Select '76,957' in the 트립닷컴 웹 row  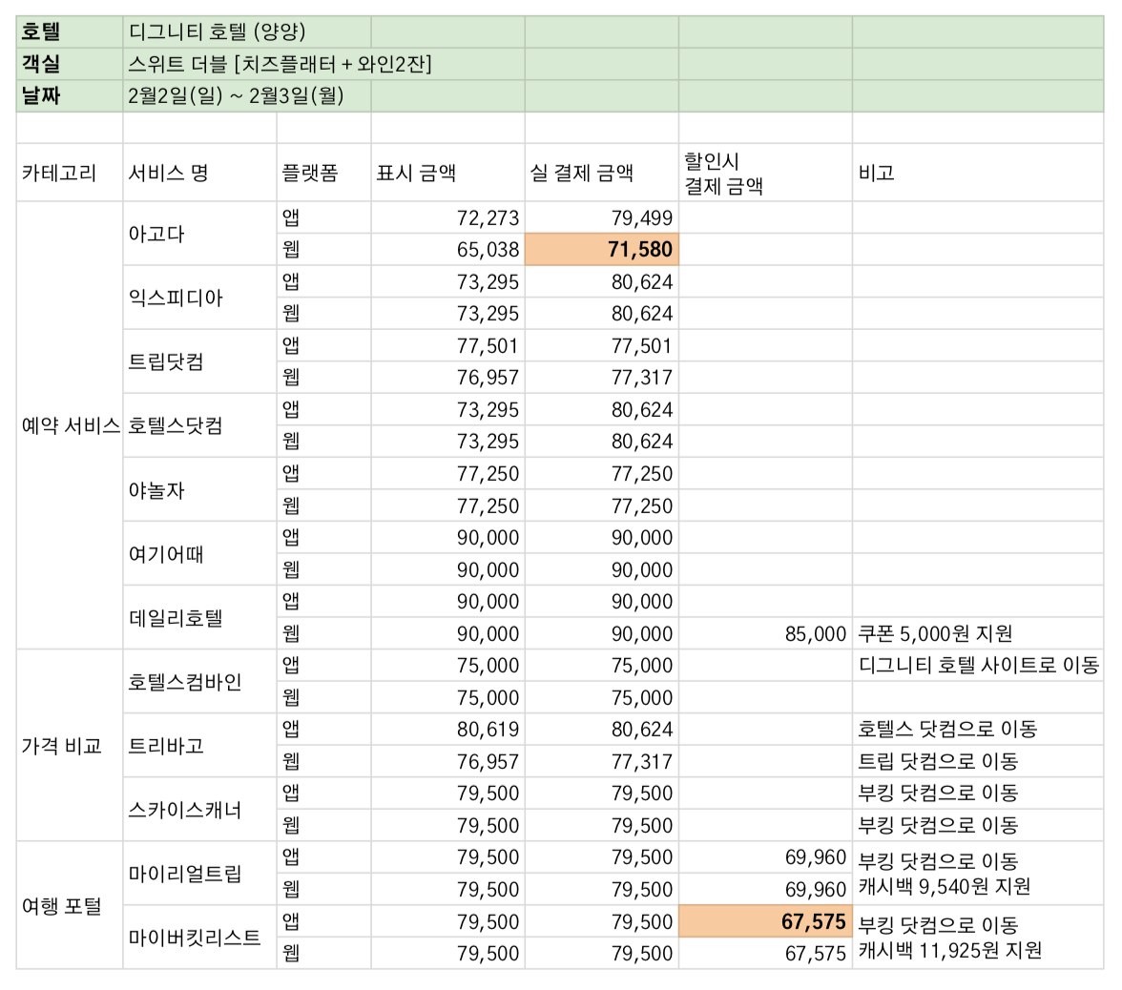tap(448, 378)
